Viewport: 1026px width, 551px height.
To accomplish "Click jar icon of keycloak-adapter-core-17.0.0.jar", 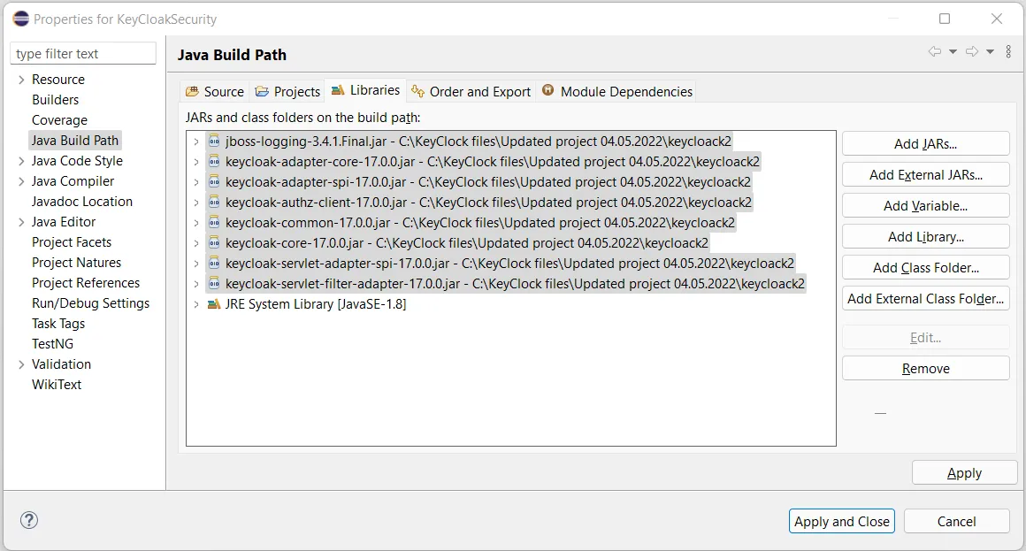I will click(214, 162).
